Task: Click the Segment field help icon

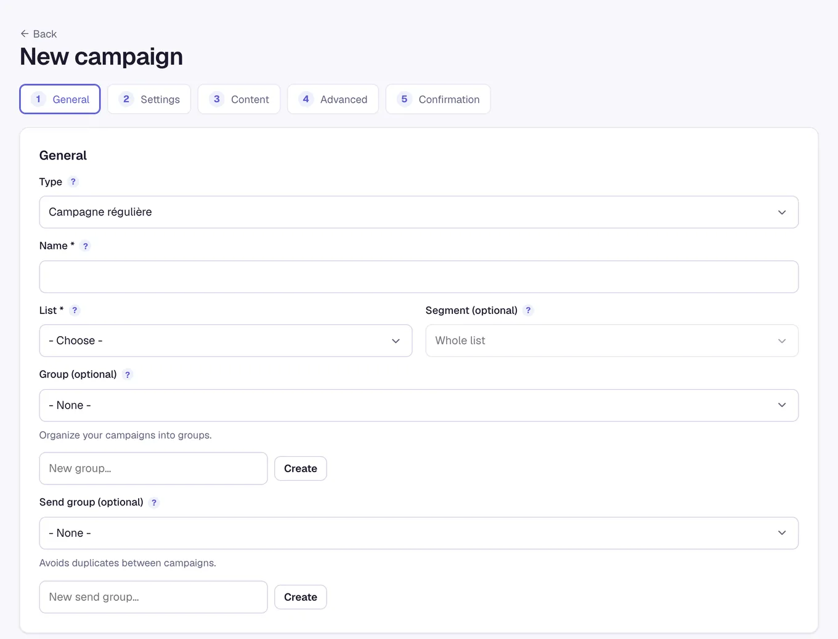Action: click(x=528, y=310)
